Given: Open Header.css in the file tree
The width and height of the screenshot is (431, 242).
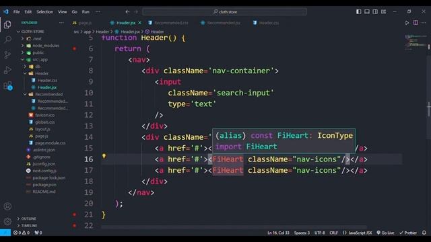Looking at the screenshot, I should [x=47, y=81].
